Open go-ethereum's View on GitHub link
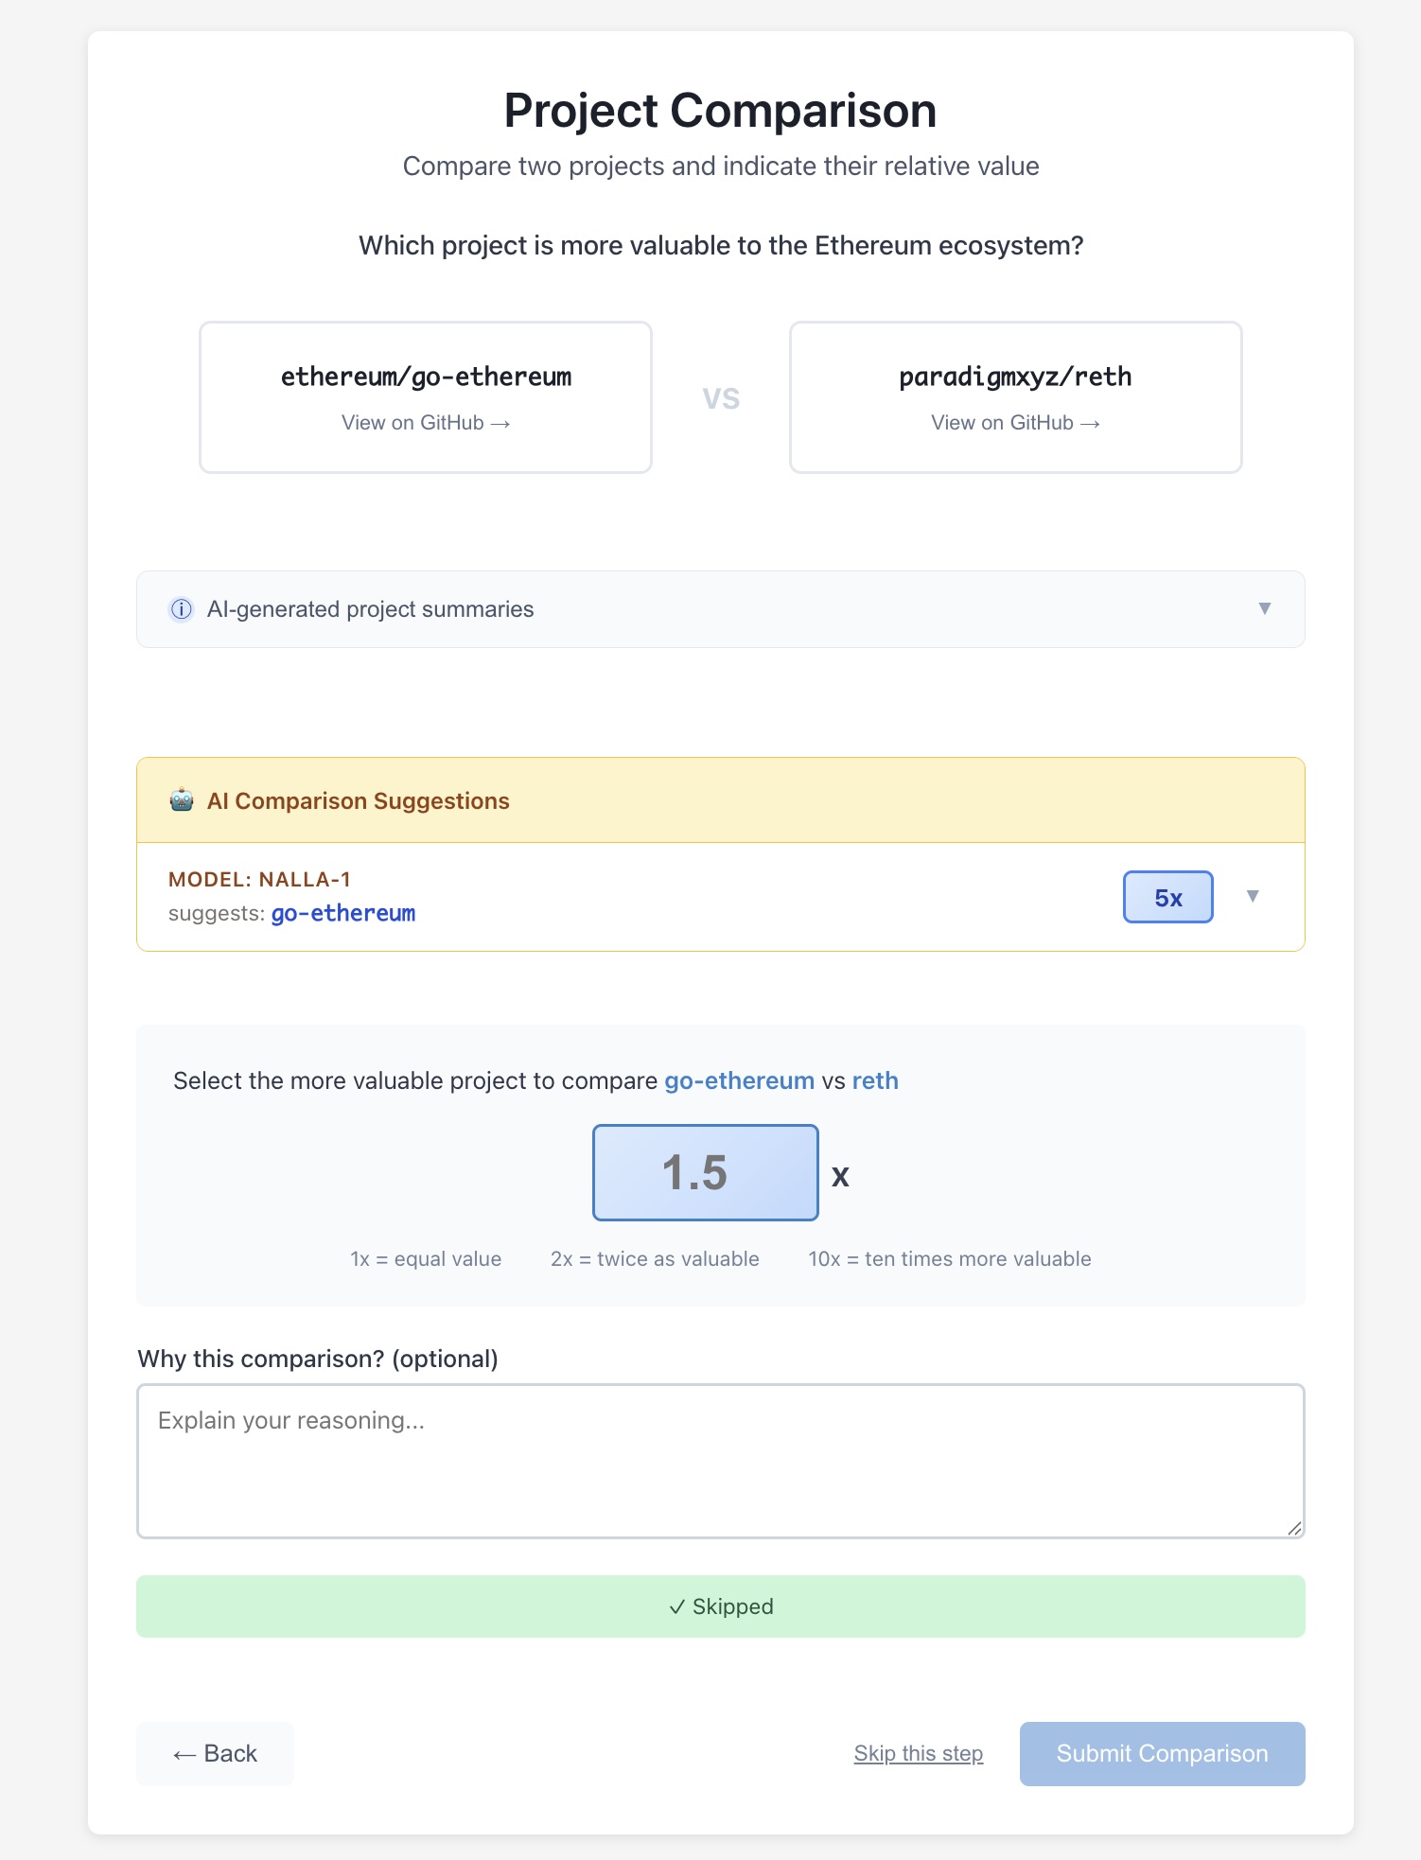The image size is (1421, 1860). click(426, 423)
